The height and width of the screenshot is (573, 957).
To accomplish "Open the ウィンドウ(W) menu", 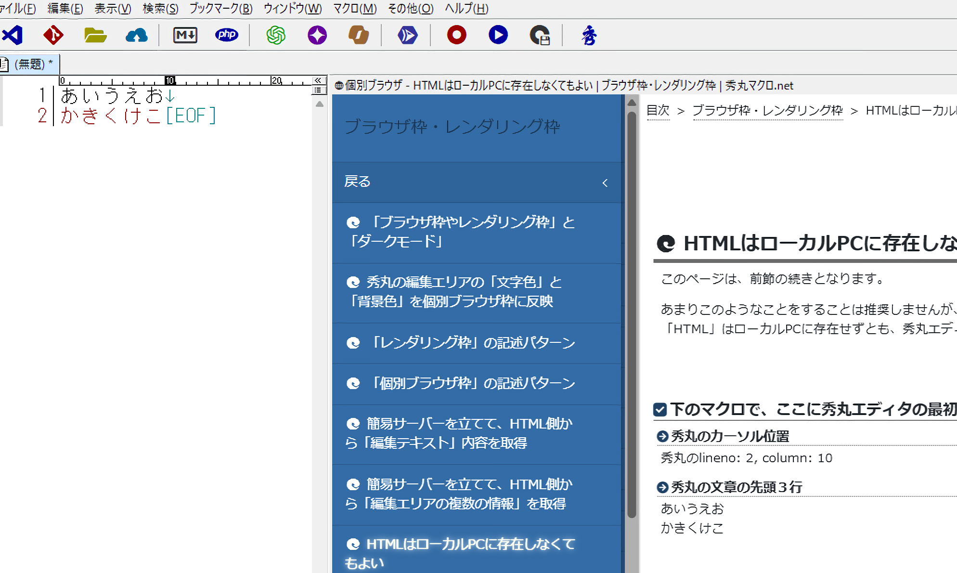I will pos(292,8).
